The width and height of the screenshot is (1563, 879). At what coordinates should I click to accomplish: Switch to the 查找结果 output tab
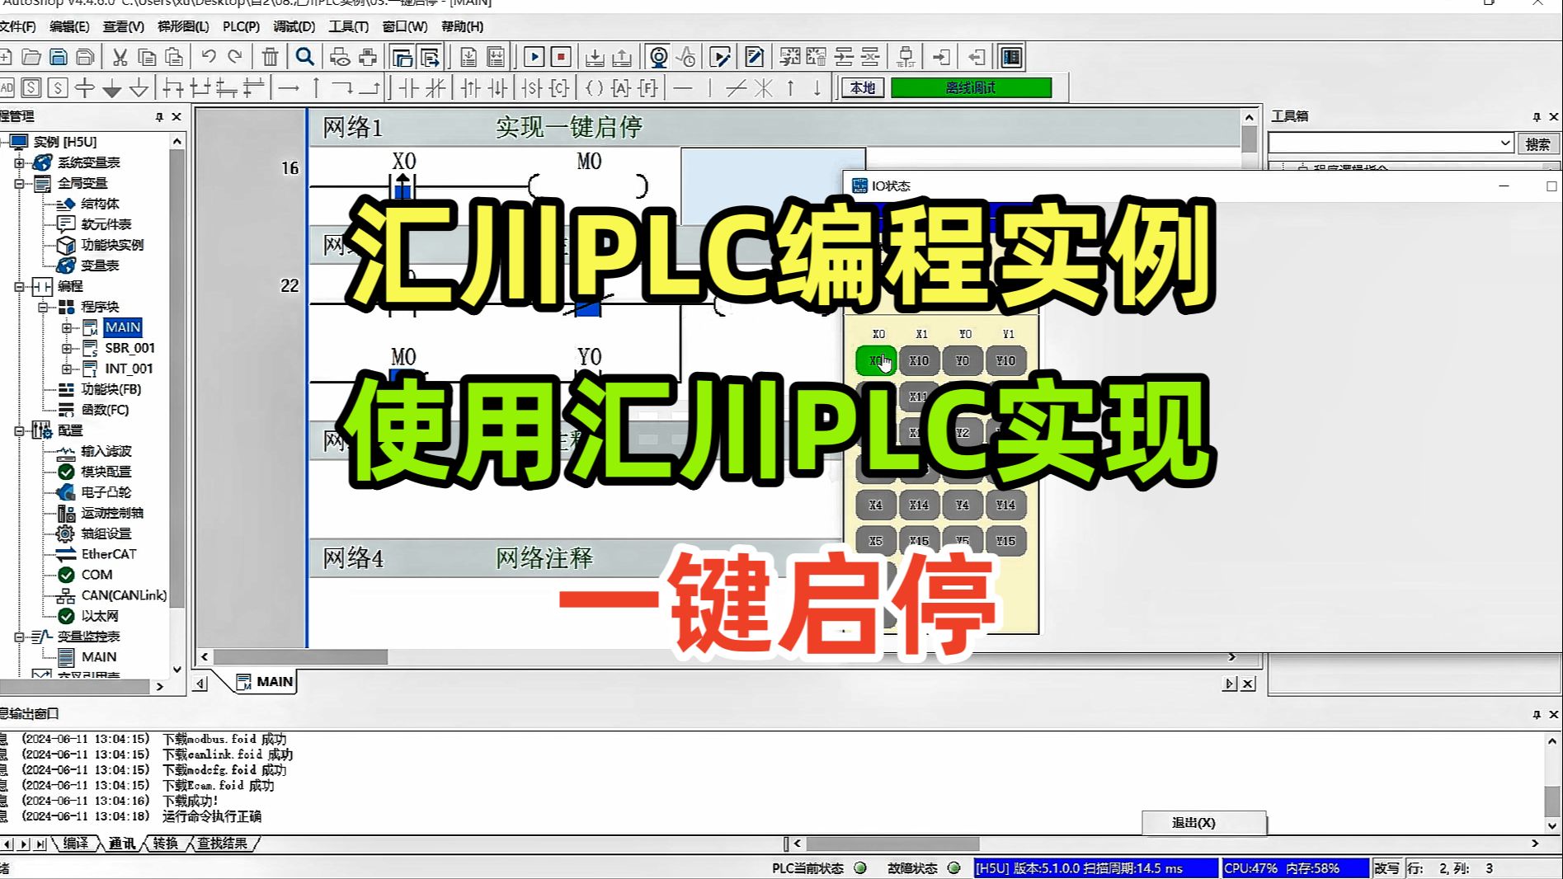222,843
